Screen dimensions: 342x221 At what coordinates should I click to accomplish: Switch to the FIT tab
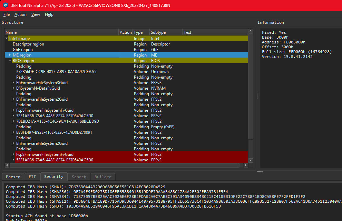(32, 177)
